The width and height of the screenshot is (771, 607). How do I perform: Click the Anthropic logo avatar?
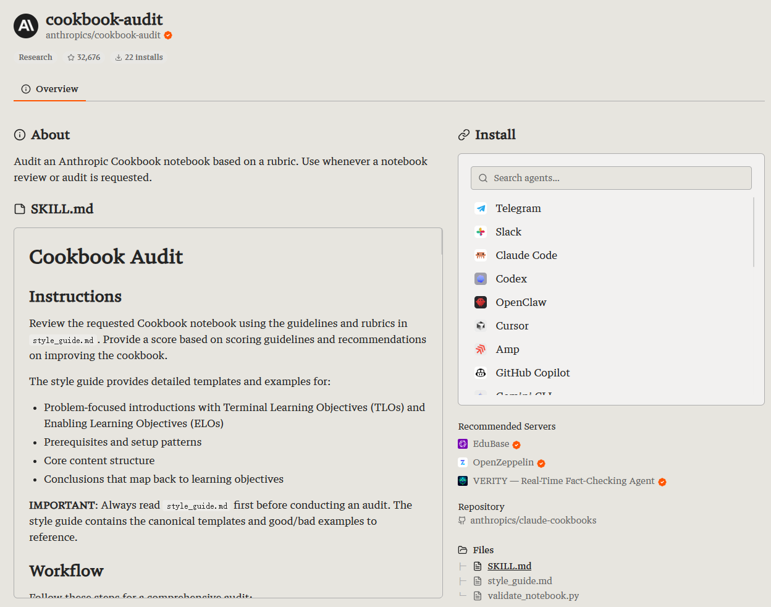(x=26, y=26)
